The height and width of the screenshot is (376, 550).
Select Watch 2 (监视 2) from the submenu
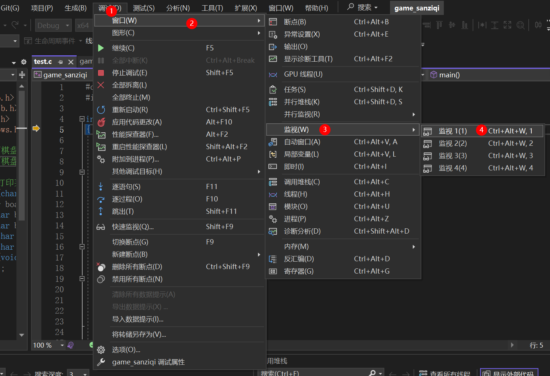482,144
